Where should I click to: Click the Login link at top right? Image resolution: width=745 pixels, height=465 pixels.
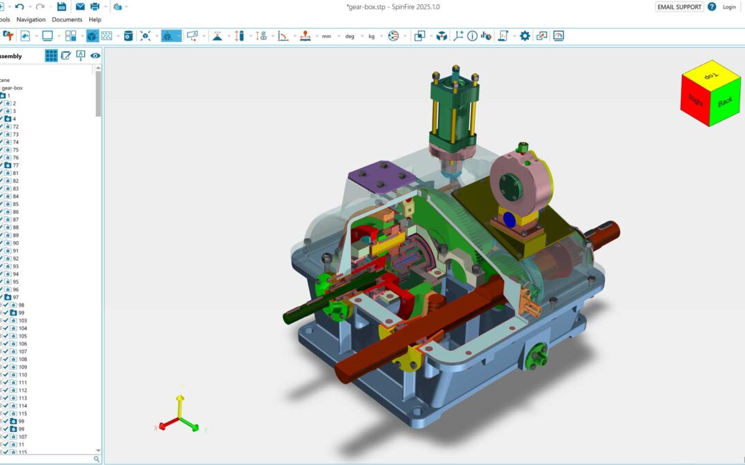point(729,6)
